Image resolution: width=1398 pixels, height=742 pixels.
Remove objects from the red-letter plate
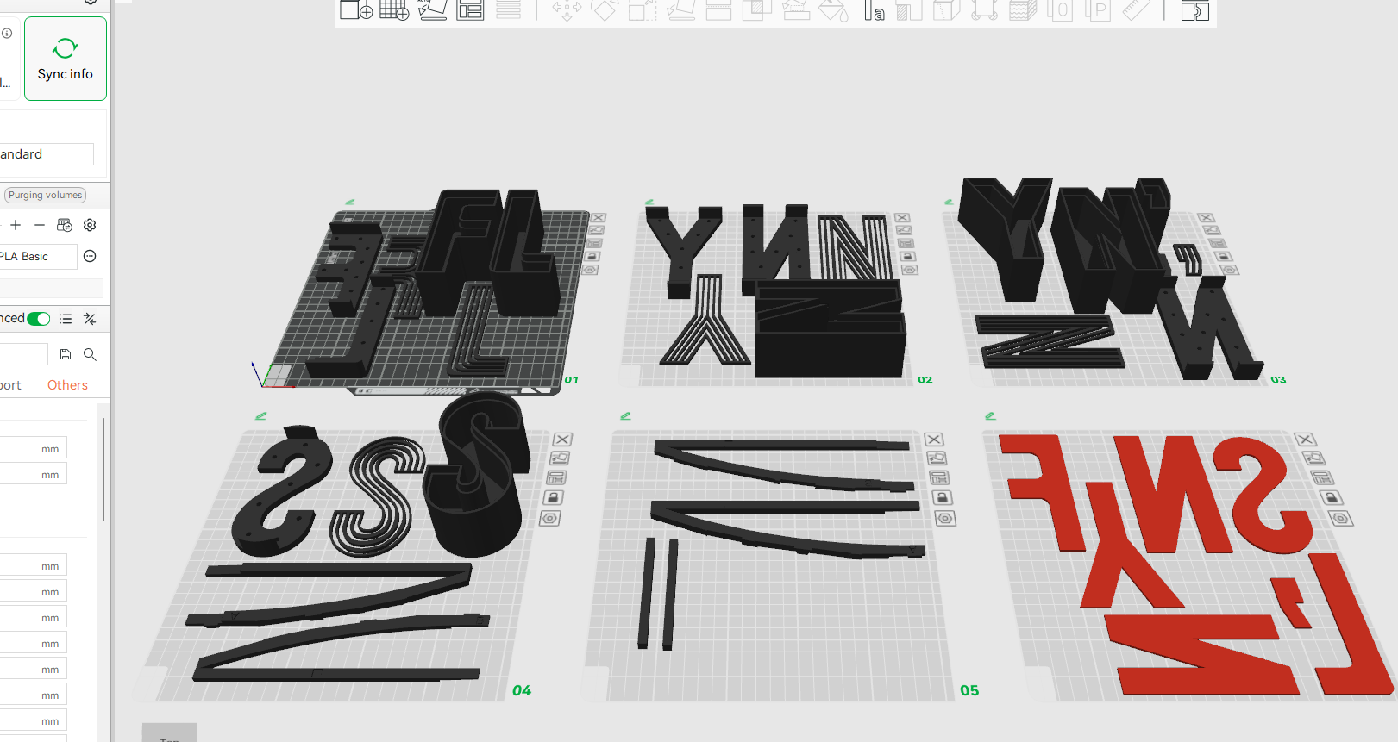pyautogui.click(x=1305, y=440)
